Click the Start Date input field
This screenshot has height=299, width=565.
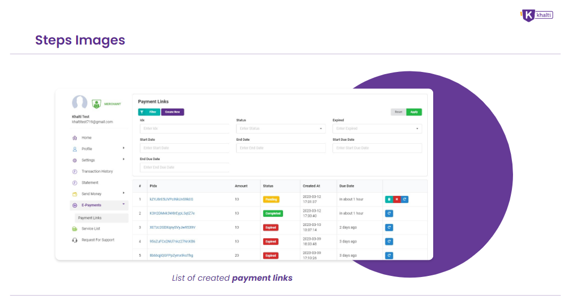tap(184, 148)
